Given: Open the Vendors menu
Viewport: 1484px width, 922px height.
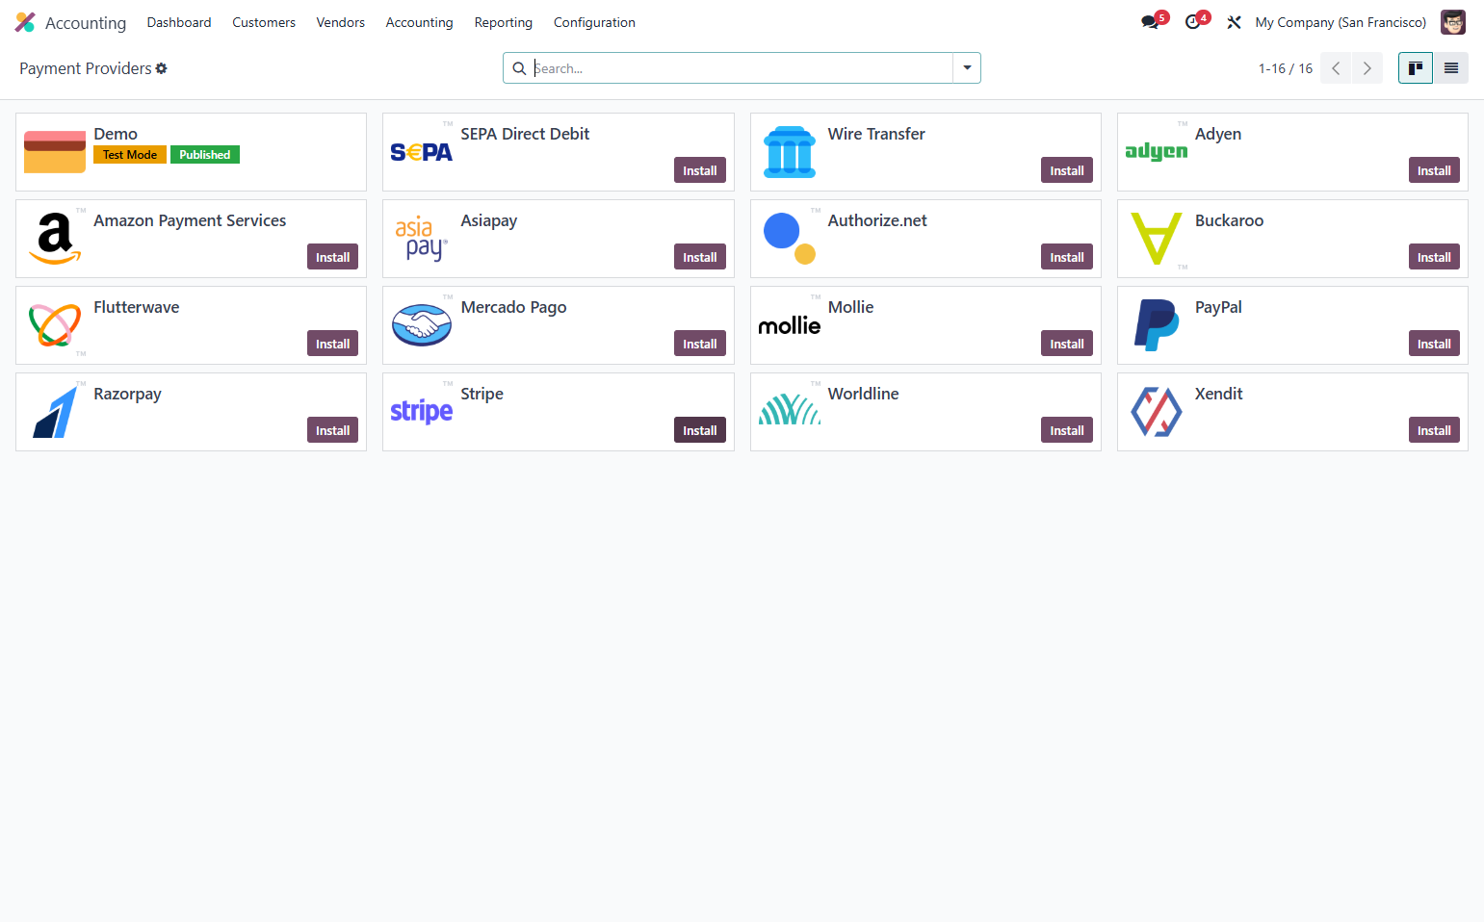Looking at the screenshot, I should [x=341, y=22].
